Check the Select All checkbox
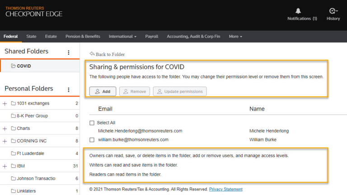347x195 pixels. tap(92, 123)
